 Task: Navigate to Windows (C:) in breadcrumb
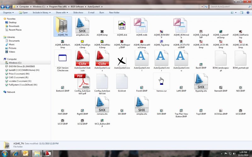pyautogui.click(x=39, y=7)
